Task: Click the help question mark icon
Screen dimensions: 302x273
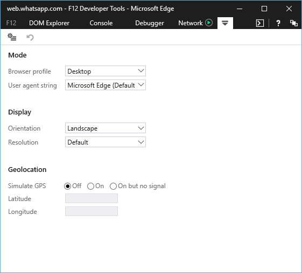Action: (278, 23)
